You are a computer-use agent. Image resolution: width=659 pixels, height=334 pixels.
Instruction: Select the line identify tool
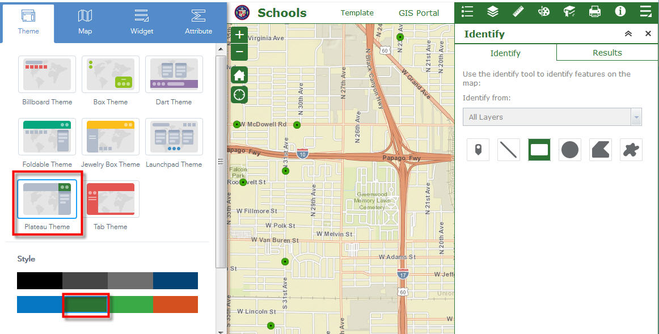pyautogui.click(x=509, y=150)
